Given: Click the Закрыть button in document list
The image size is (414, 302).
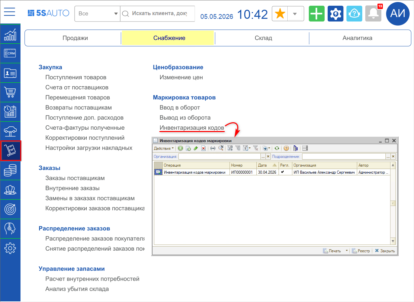Looking at the screenshot, I should [x=385, y=251].
